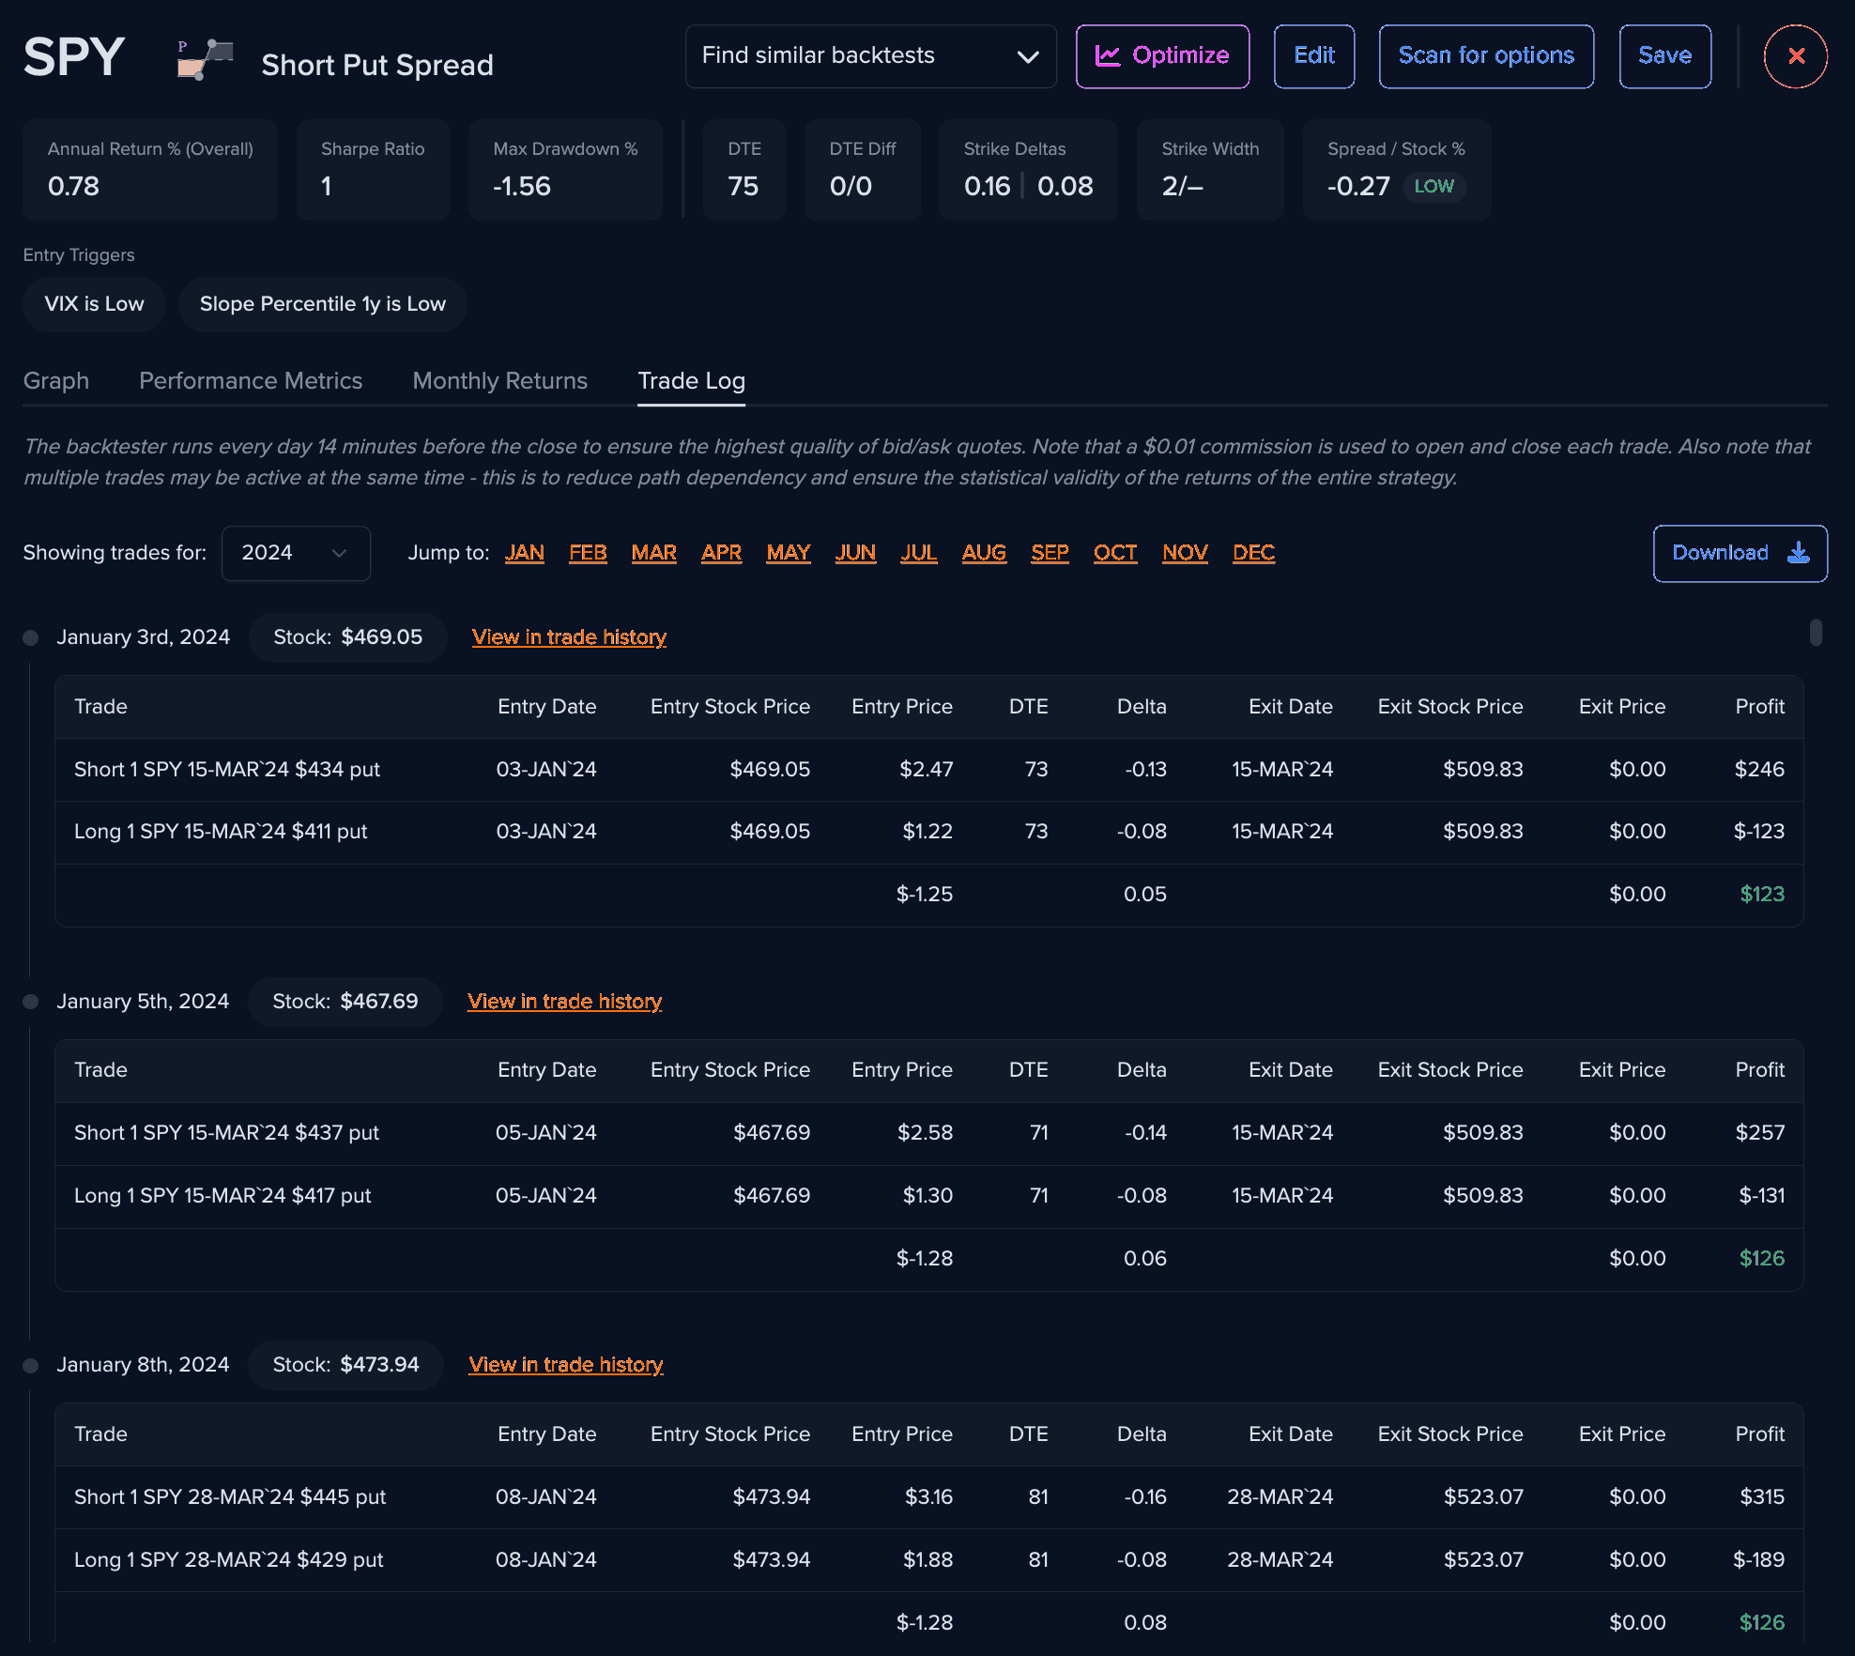Click 'Long 1 SPY 15-MAR`24 $411 put' row
This screenshot has width=1855, height=1656.
click(x=928, y=832)
